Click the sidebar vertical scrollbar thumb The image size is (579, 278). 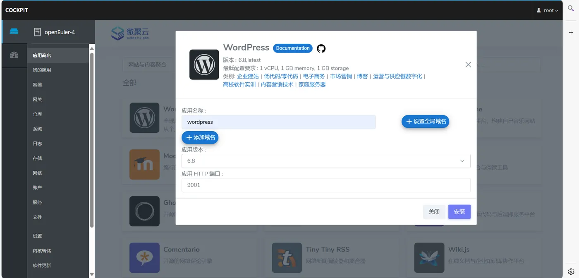pyautogui.click(x=92, y=139)
